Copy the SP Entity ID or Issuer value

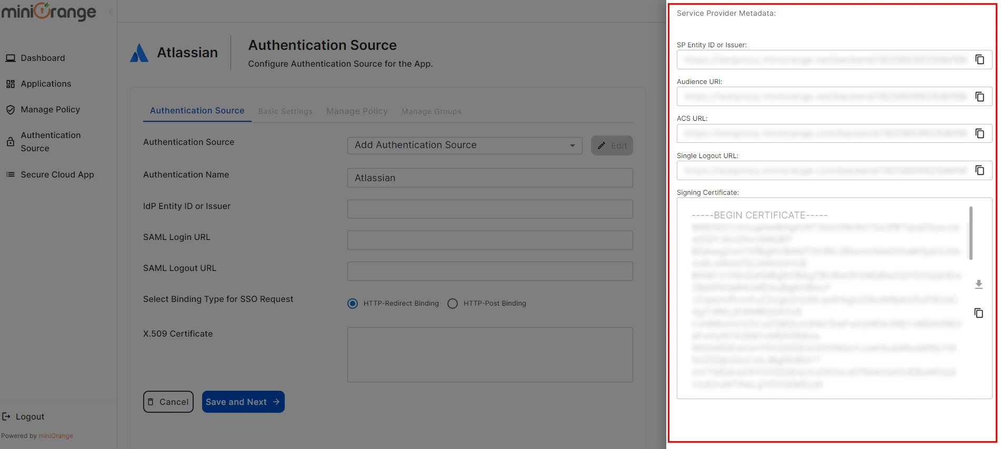coord(979,59)
